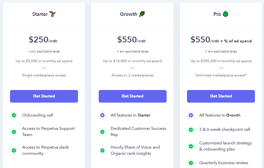The image size is (264, 168).
Task: Click the Starter plan seedling icon
Action: 52,14
